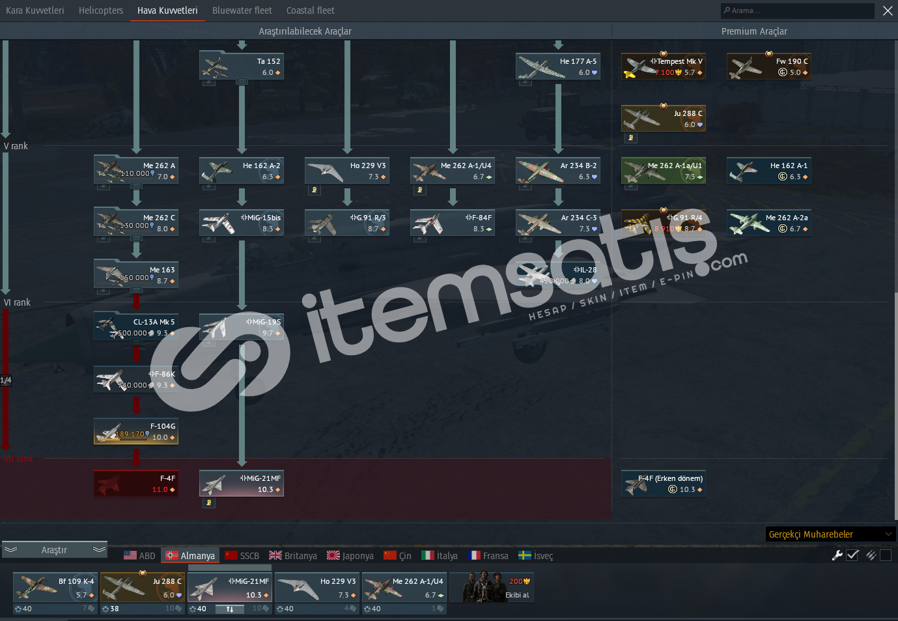The image size is (898, 621).
Task: Click crew level 38 under Ju 288 C slot
Action: coord(111,609)
